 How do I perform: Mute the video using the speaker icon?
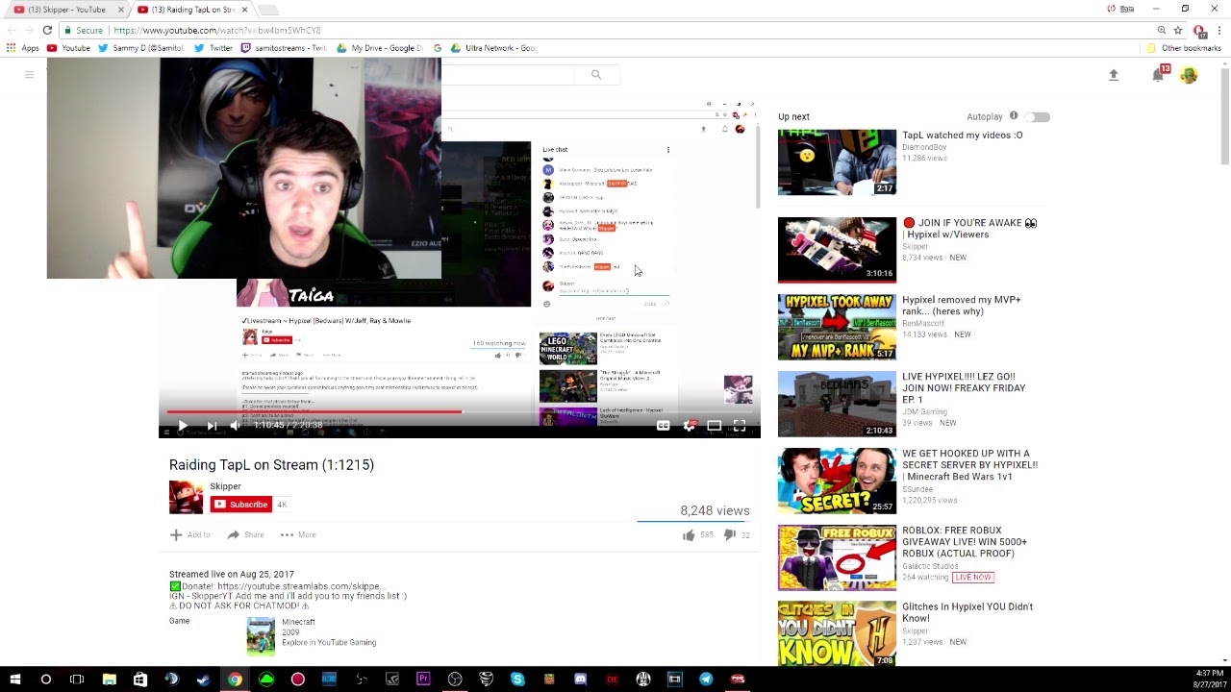point(235,426)
